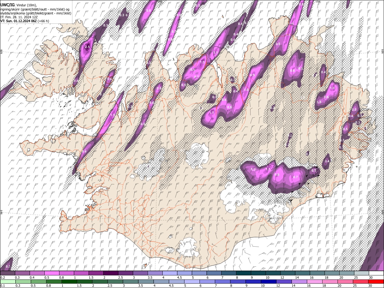Pick the darkest purple 2 swatch in the upper legend row

111,273
